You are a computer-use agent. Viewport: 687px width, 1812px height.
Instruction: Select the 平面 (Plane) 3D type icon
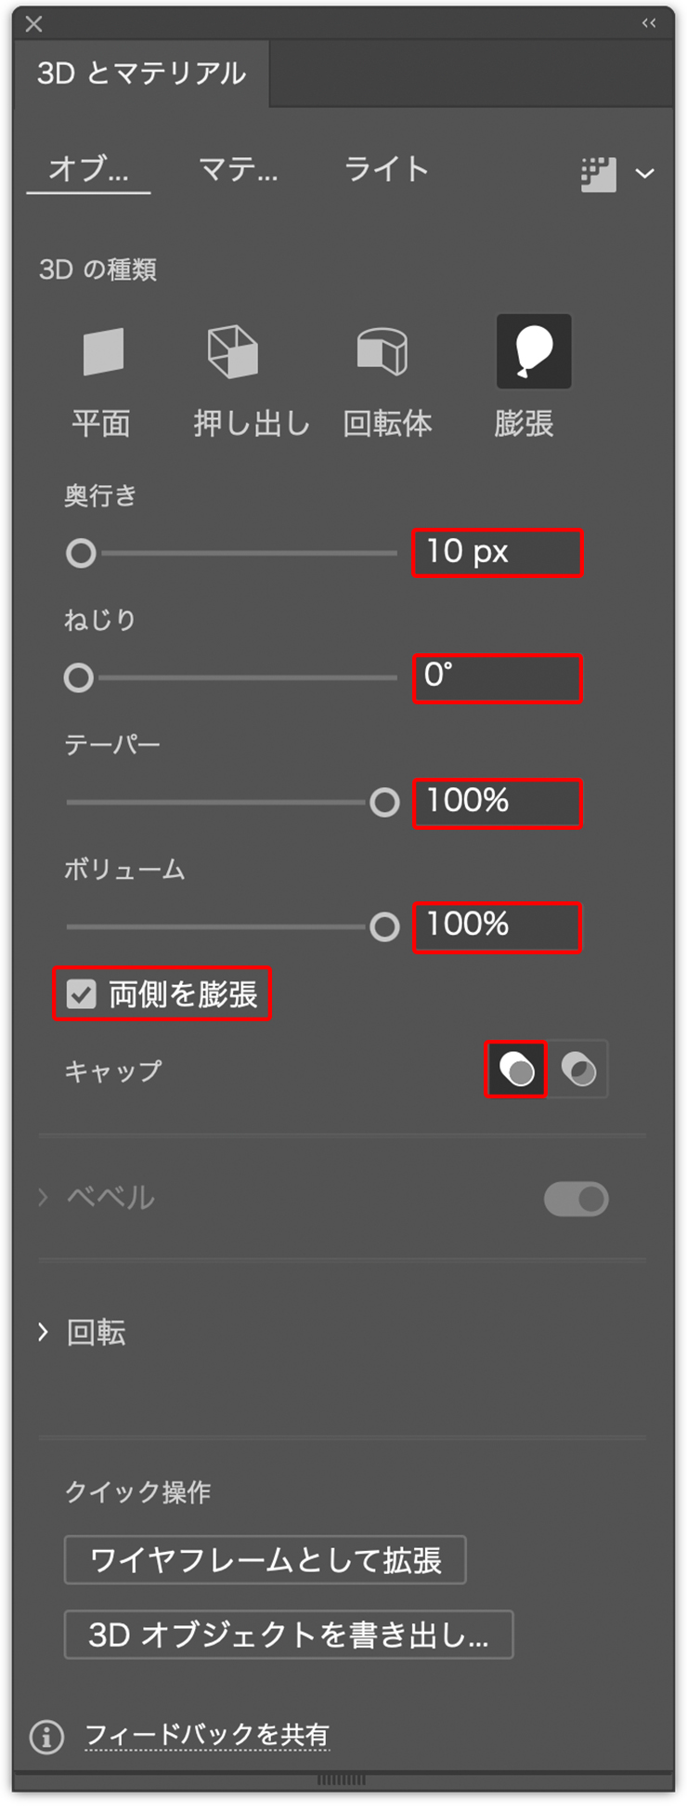(x=102, y=351)
